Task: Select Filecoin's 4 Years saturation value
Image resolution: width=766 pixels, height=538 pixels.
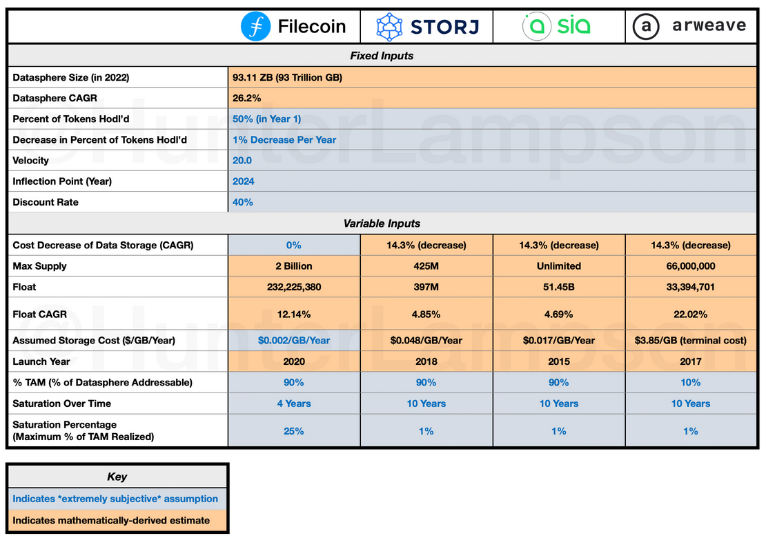Action: (x=294, y=403)
